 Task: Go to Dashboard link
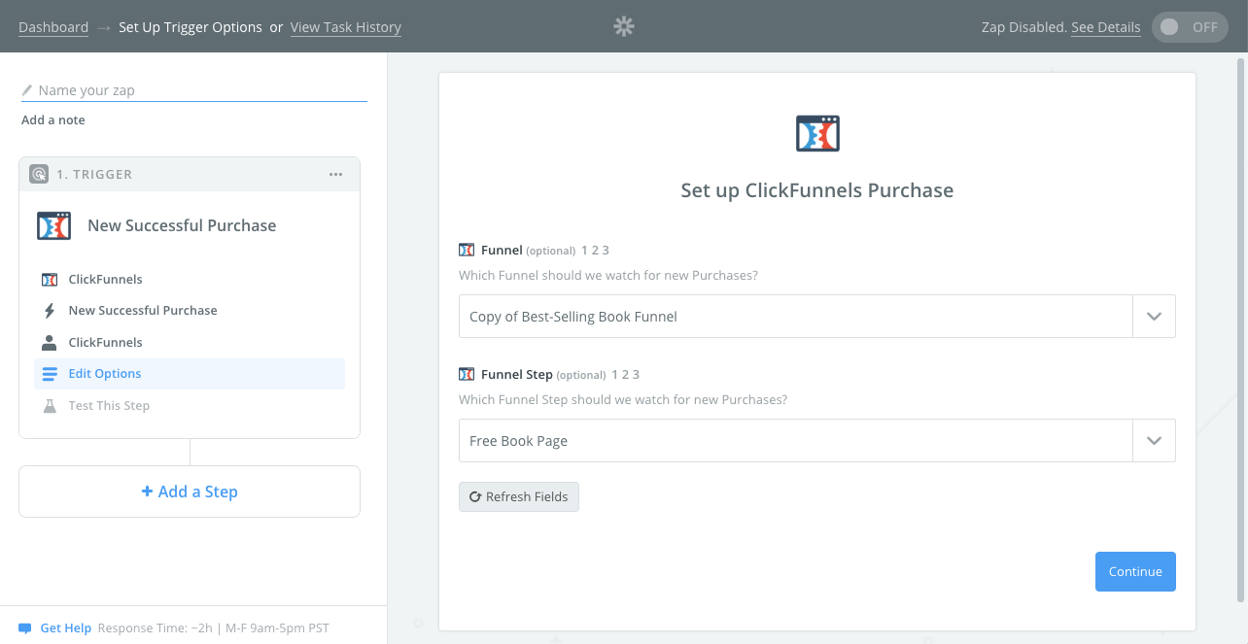(53, 27)
